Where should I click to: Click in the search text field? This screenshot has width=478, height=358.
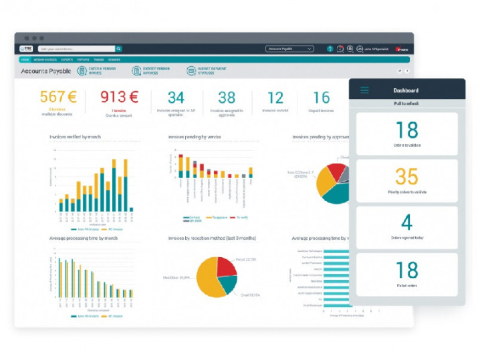click(76, 49)
